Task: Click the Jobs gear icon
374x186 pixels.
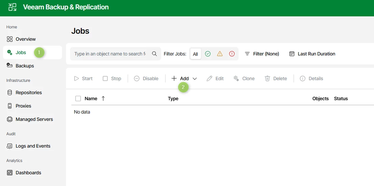Action: click(x=9, y=53)
